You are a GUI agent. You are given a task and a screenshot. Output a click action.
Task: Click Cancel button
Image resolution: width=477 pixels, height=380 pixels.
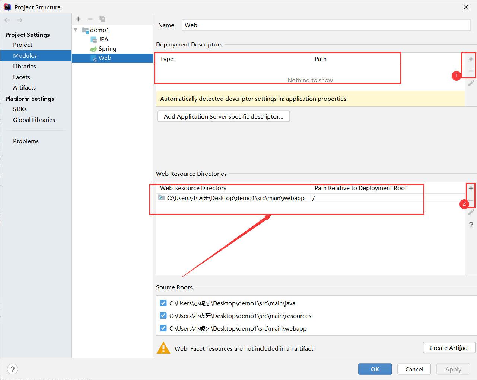point(414,369)
